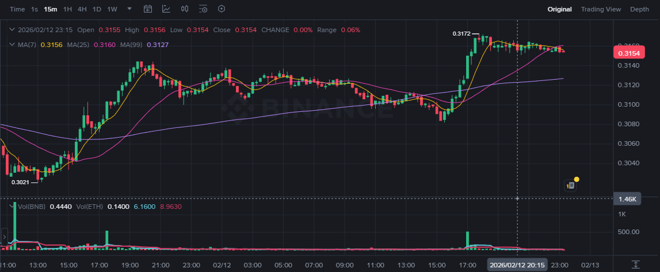Open the go-to-date calendar icon

point(148,9)
